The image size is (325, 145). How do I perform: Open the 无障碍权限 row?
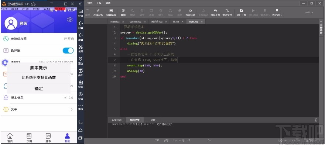38,39
